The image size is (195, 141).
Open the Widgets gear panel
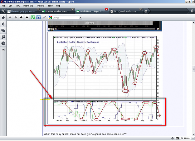3,24
